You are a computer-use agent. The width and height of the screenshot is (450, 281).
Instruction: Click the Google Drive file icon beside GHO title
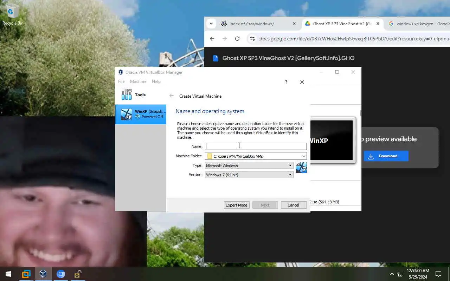click(x=216, y=58)
